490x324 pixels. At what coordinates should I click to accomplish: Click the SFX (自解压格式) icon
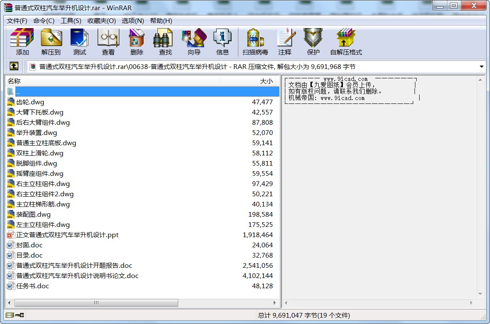[346, 42]
